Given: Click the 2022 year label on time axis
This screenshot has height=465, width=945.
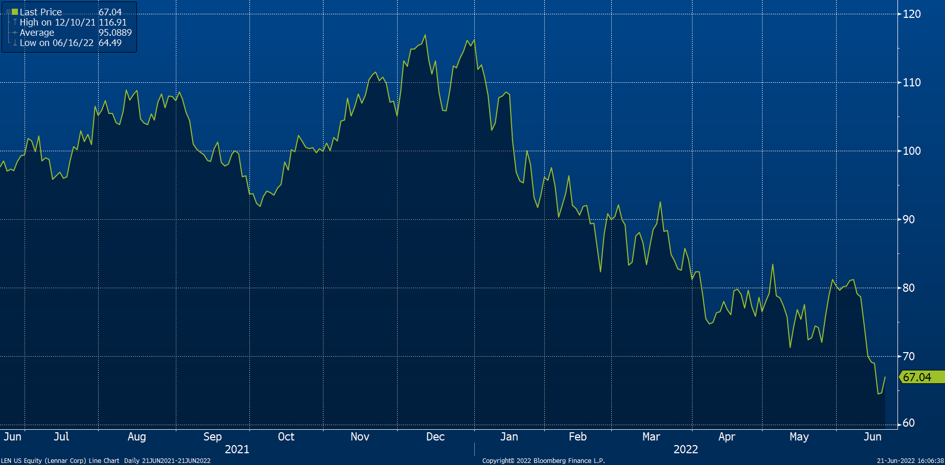Looking at the screenshot, I should [x=686, y=449].
